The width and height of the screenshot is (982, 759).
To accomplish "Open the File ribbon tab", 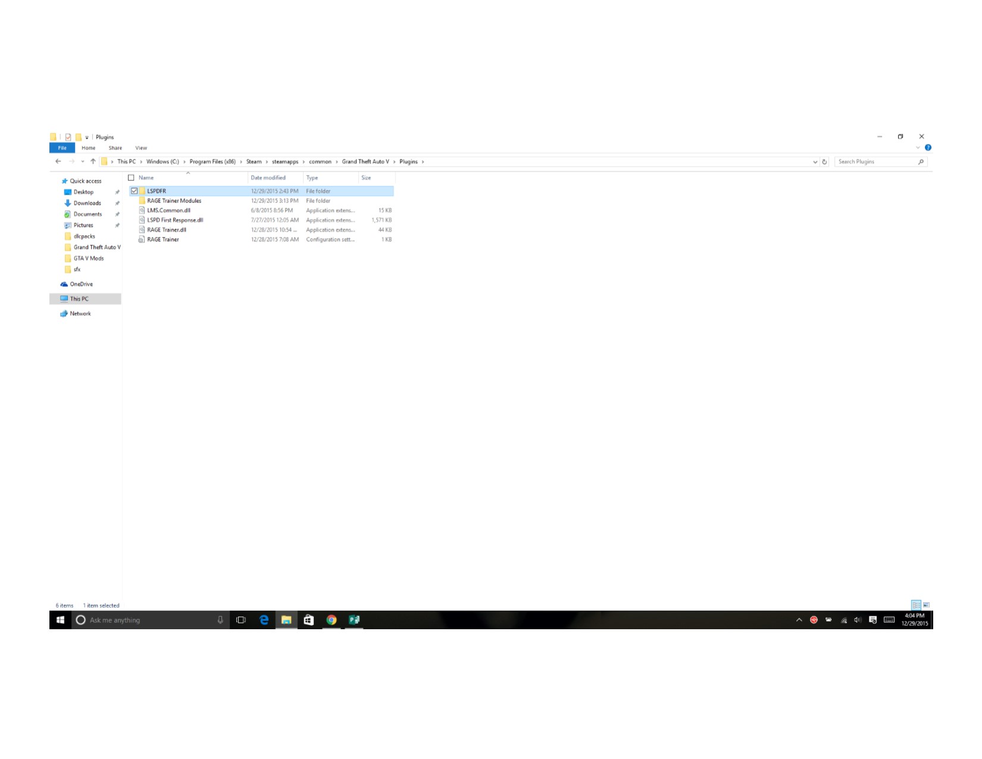I will tap(62, 148).
